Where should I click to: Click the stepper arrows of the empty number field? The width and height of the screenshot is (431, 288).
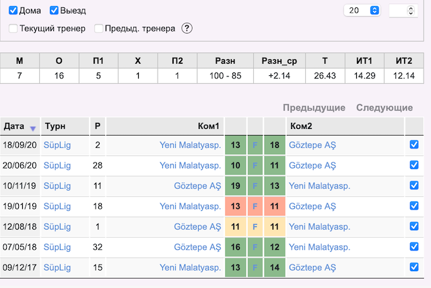(x=411, y=11)
